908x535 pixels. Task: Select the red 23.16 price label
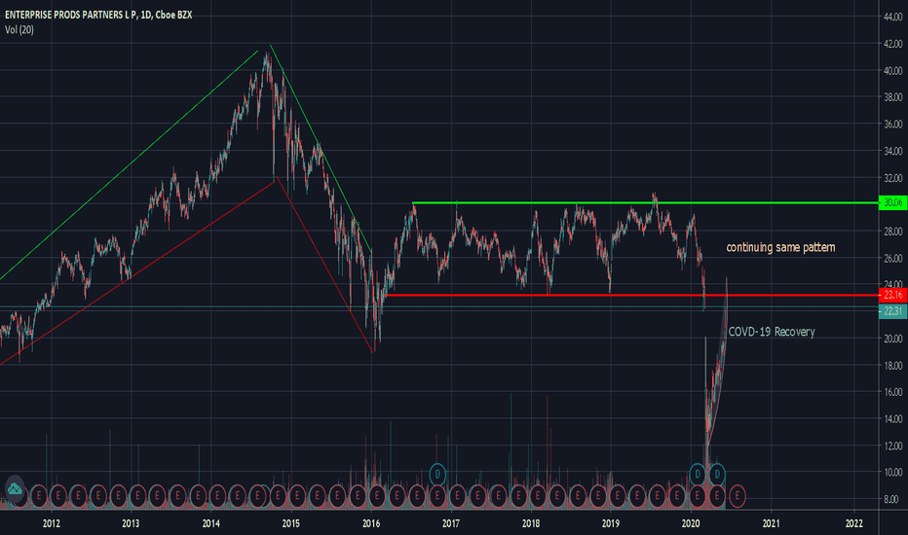click(892, 295)
